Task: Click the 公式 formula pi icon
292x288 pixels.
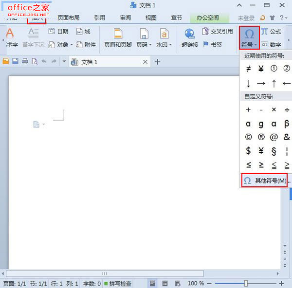Action: click(264, 32)
